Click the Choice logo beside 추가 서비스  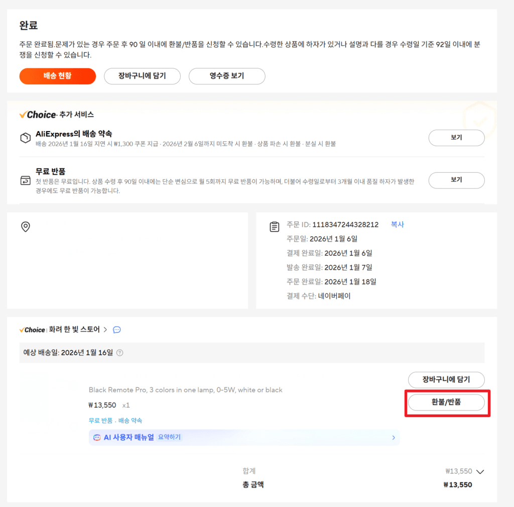(38, 115)
